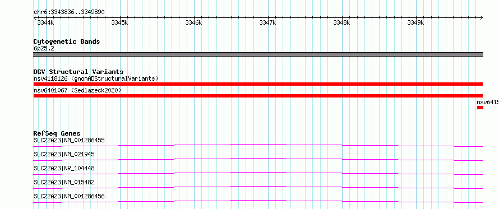Click the nsv6401067 Sedlazeck2020 label
The image size is (499, 209).
point(77,91)
